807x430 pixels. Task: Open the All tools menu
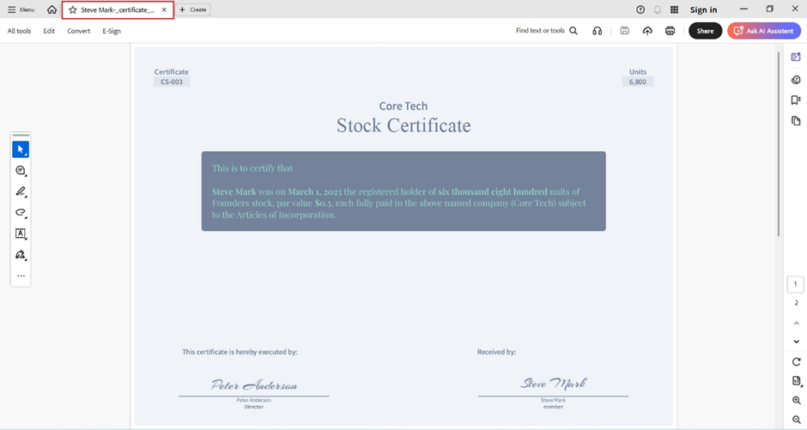tap(19, 31)
